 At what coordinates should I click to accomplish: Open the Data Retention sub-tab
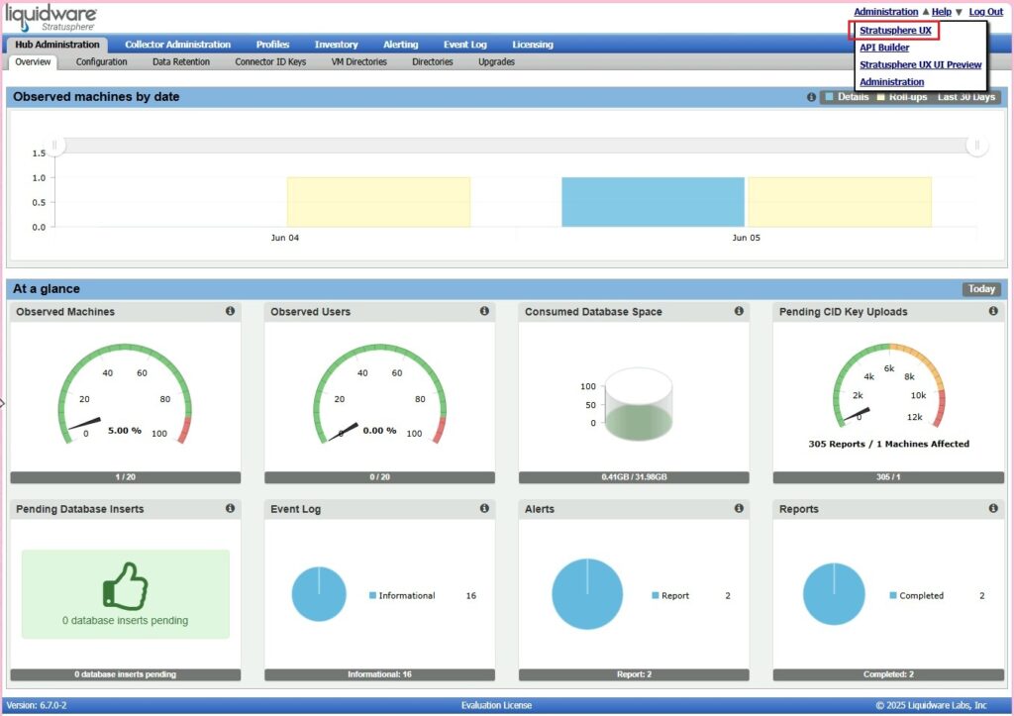[x=181, y=62]
